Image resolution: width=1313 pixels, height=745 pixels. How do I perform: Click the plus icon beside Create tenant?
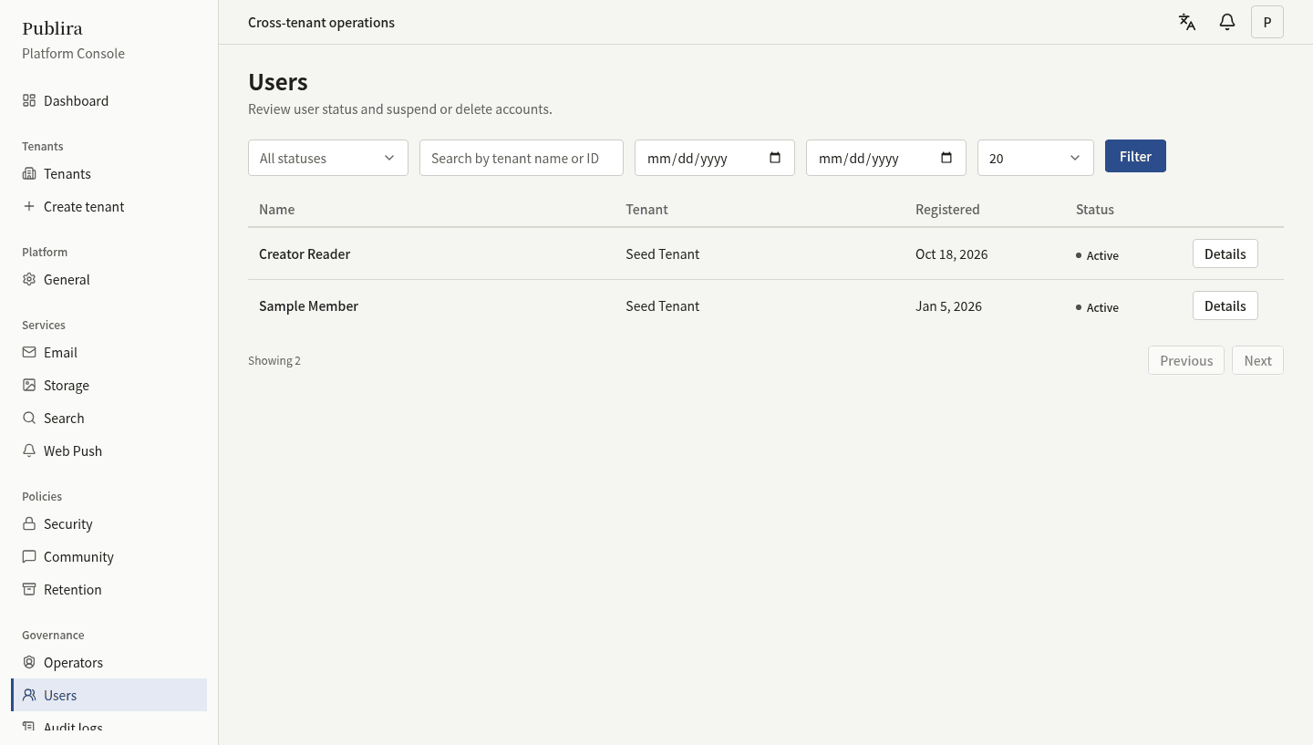(x=29, y=206)
